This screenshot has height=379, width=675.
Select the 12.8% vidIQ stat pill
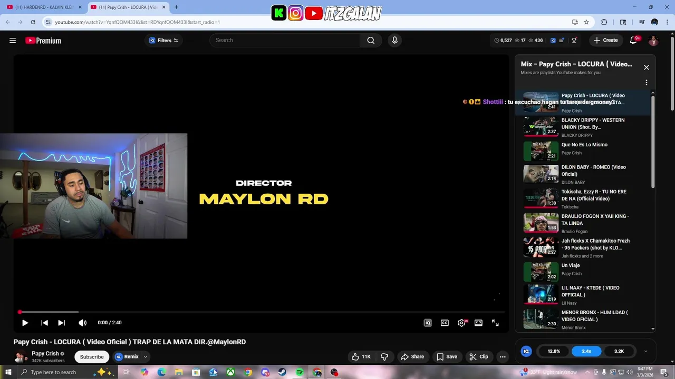click(x=554, y=351)
